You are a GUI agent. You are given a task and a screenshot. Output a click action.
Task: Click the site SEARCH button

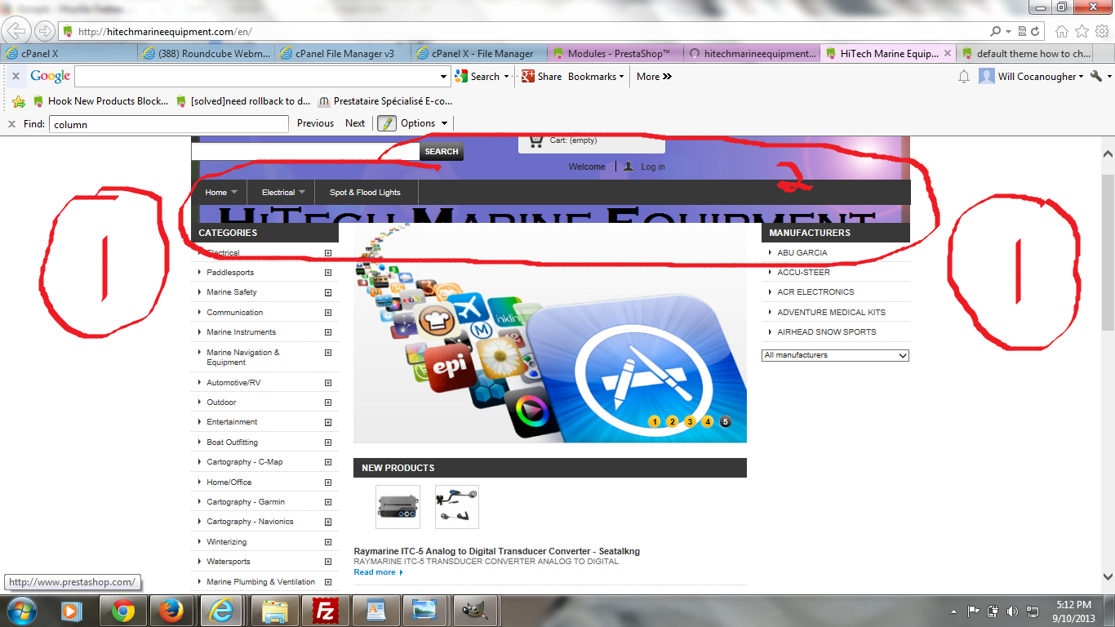point(442,151)
